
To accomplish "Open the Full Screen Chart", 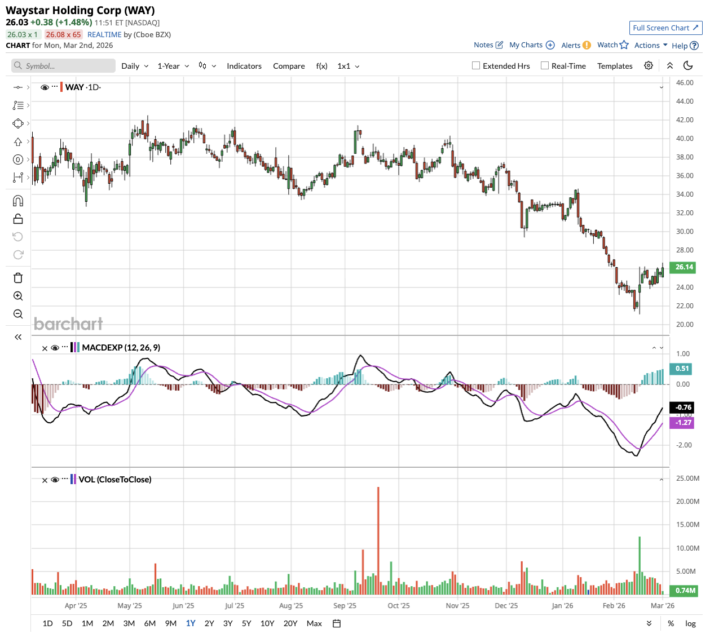I will (x=666, y=28).
